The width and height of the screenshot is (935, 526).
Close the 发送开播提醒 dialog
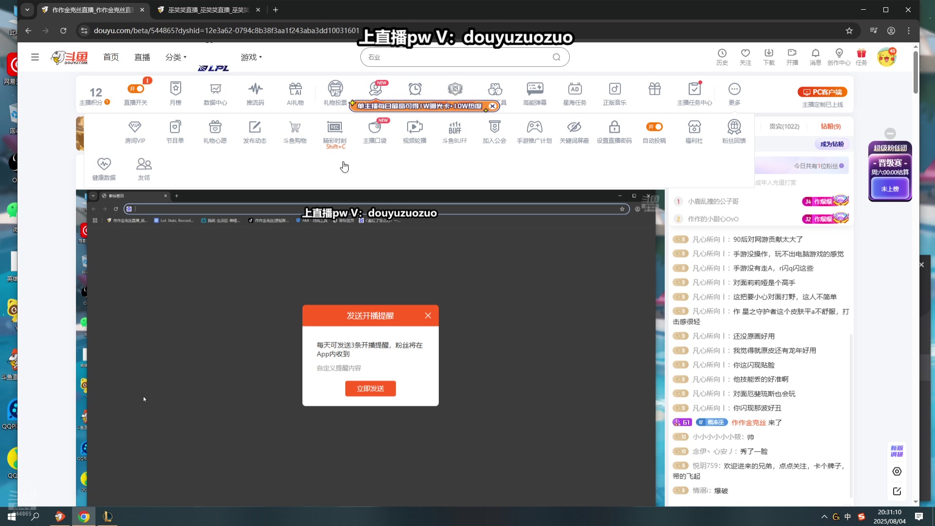pyautogui.click(x=428, y=316)
